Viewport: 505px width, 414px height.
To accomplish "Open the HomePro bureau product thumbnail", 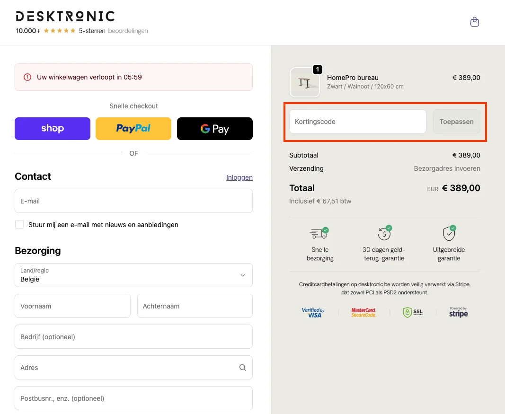I will [304, 83].
